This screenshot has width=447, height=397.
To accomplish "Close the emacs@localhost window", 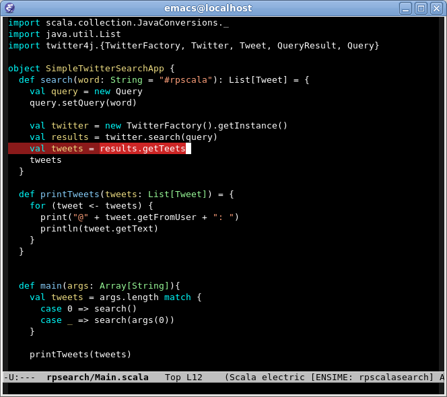I will pos(436,8).
